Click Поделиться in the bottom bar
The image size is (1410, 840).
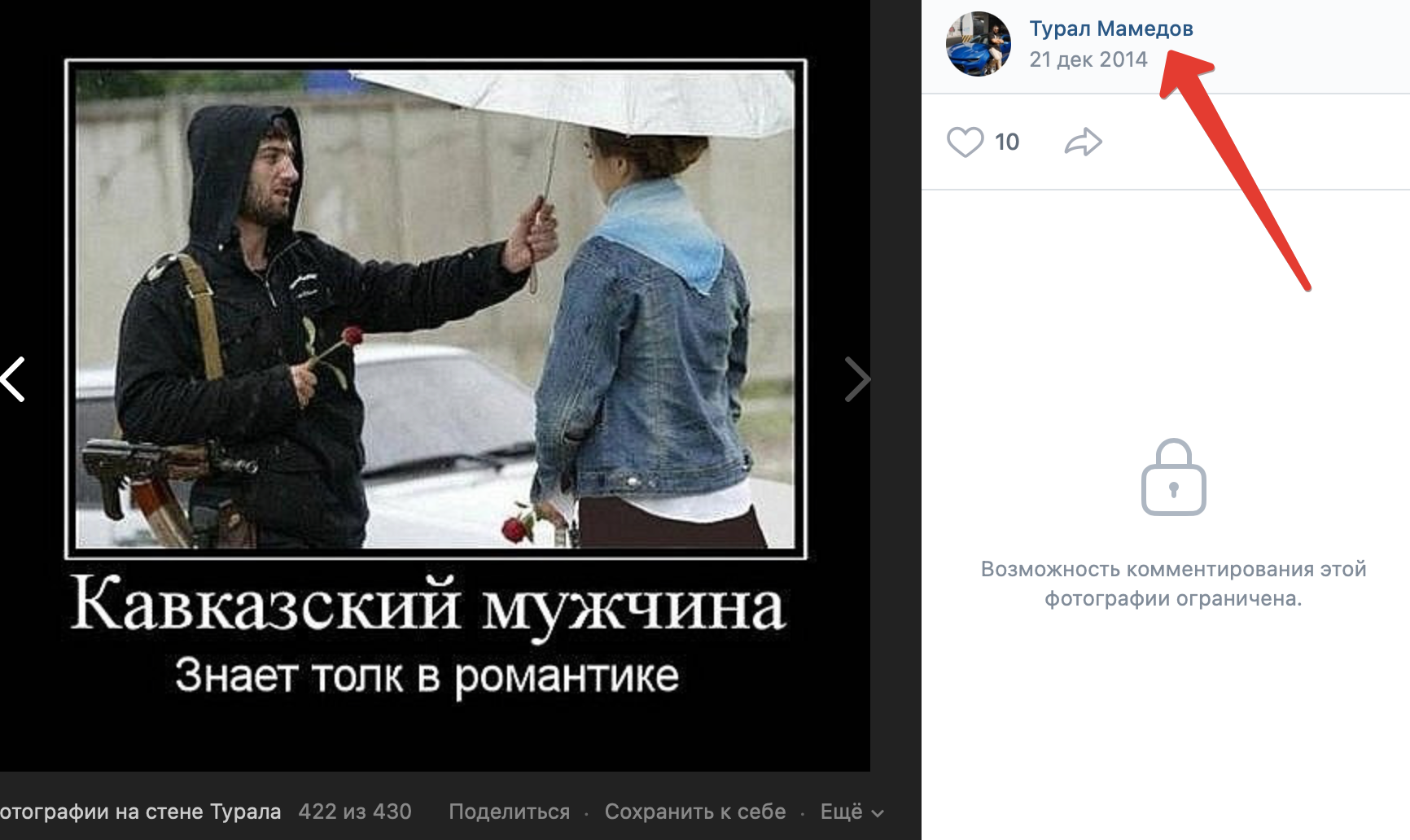point(510,812)
